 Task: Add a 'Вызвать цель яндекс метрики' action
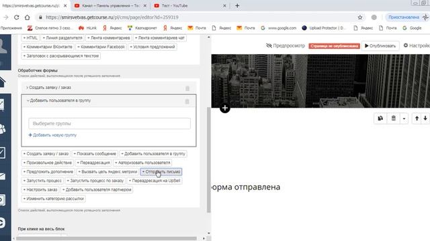(107, 171)
